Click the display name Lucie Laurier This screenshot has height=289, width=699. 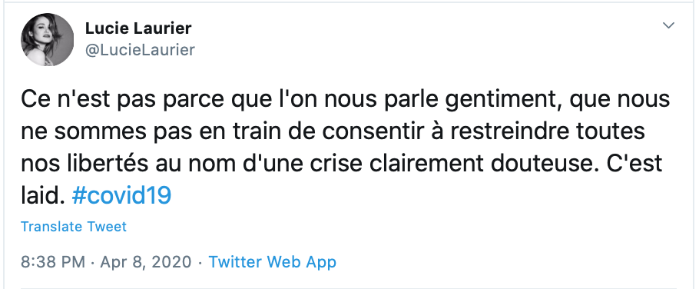point(138,28)
